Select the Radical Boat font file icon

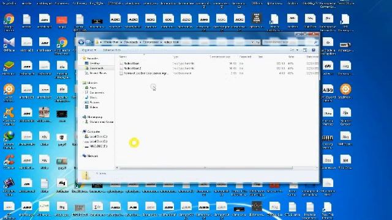(x=121, y=64)
